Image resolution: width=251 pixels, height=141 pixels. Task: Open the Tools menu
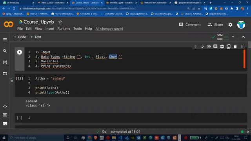(x=78, y=29)
